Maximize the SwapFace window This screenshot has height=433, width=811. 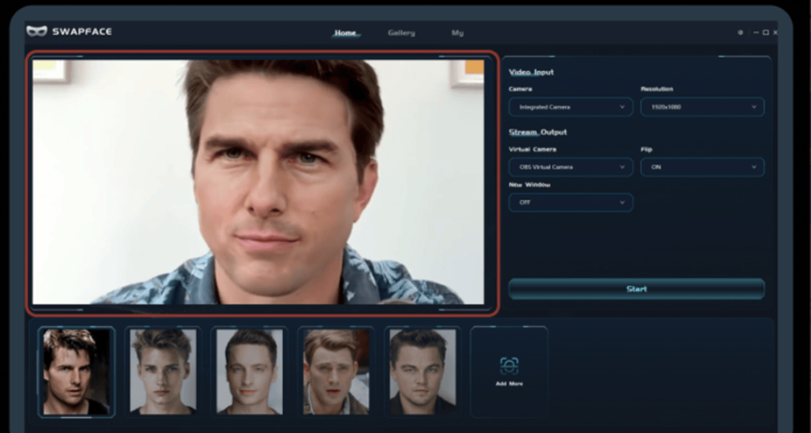click(x=765, y=32)
